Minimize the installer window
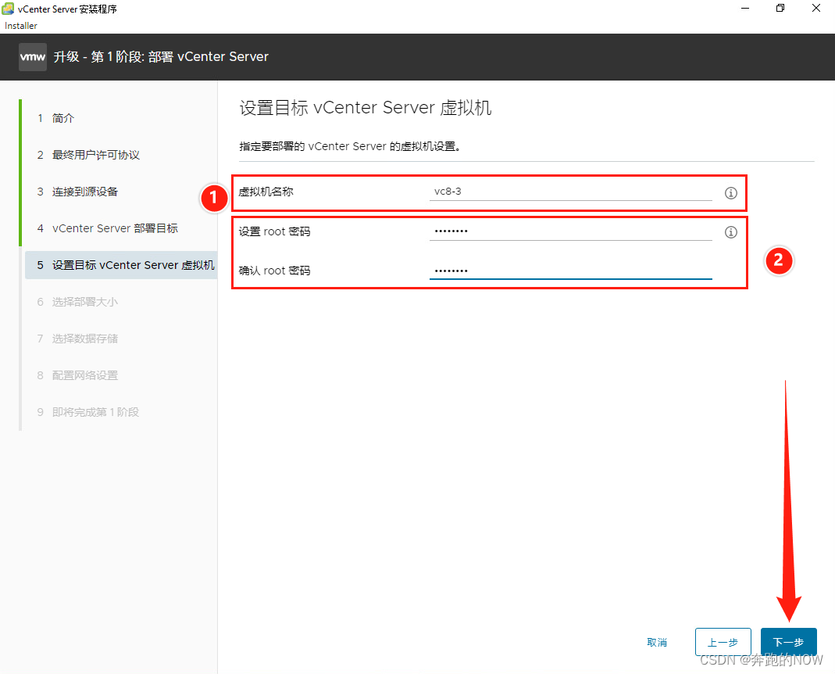835x674 pixels. pyautogui.click(x=745, y=9)
